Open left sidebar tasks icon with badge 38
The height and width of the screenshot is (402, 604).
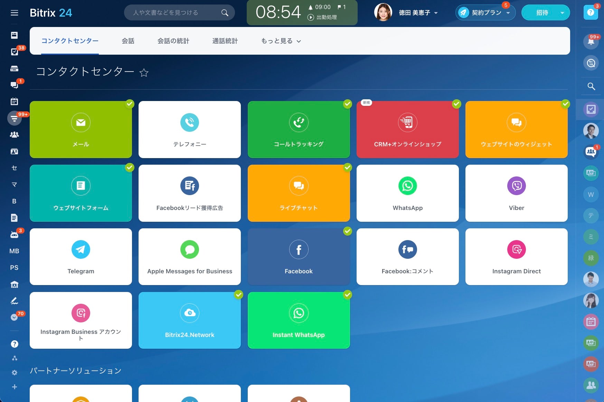(14, 52)
